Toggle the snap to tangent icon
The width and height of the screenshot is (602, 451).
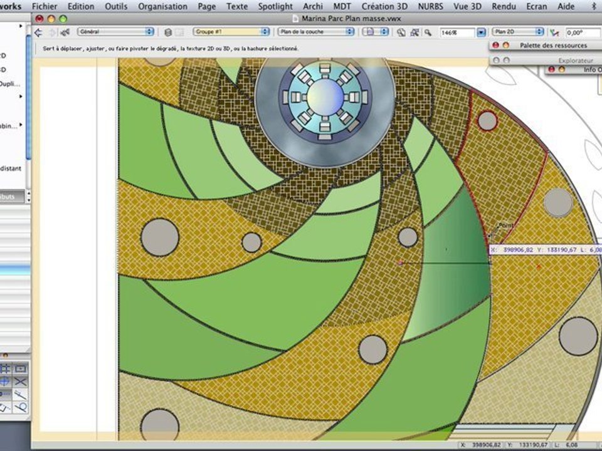pos(20,407)
